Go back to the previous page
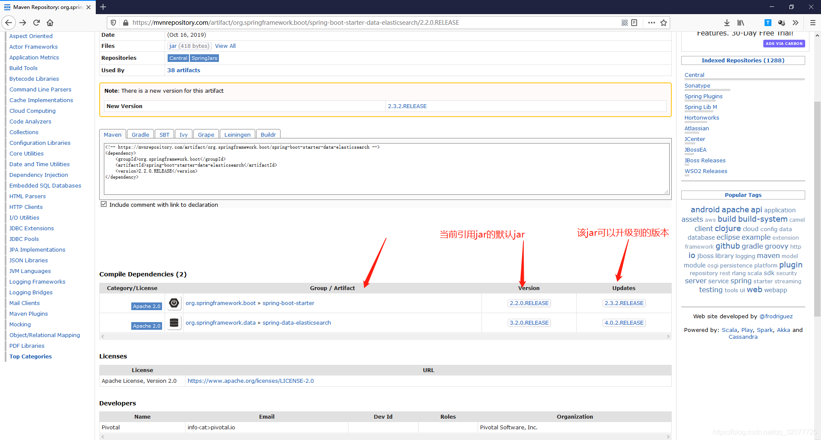Viewport: 821px width, 440px height. click(x=9, y=23)
